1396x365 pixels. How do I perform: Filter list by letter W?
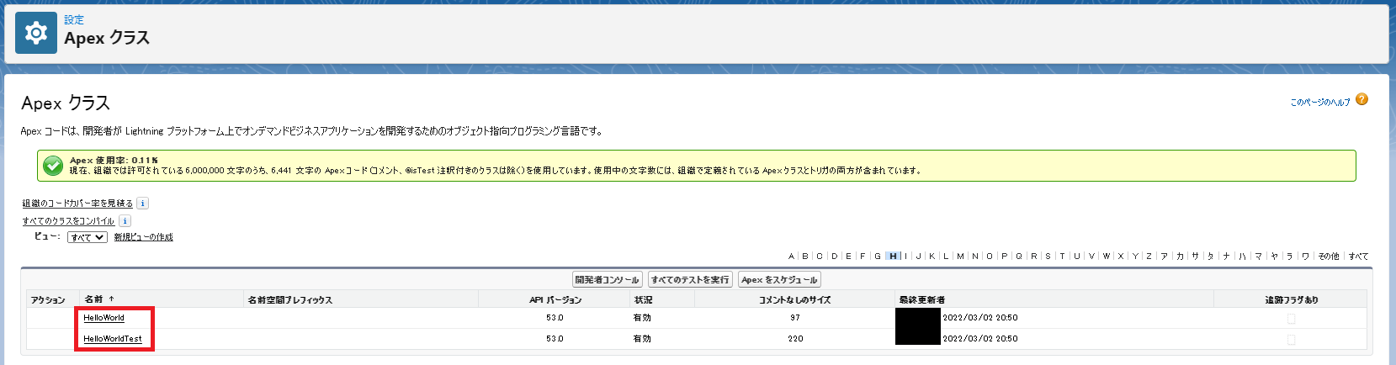click(1107, 257)
